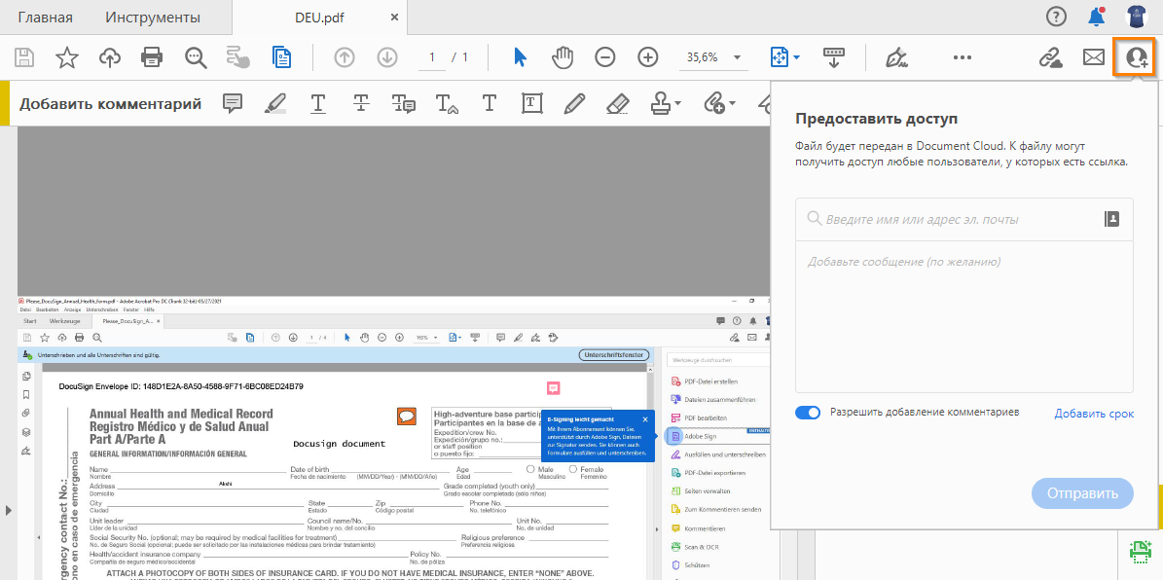Open the more tools menu with three dots
The image size is (1163, 580).
click(962, 56)
